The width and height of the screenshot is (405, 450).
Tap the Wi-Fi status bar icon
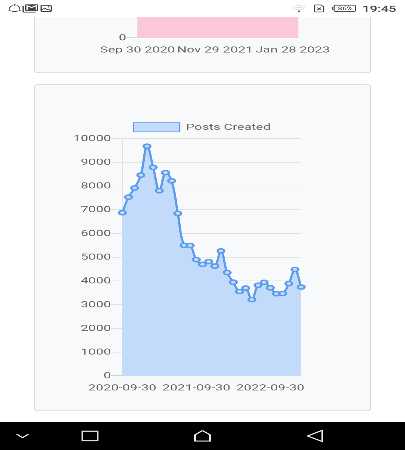[299, 8]
